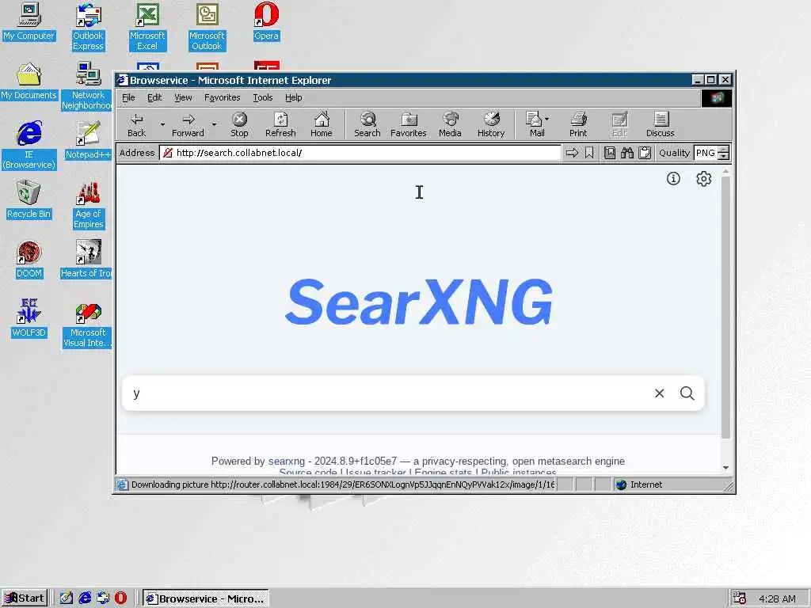Reload page with the Refresh icon

pos(280,124)
